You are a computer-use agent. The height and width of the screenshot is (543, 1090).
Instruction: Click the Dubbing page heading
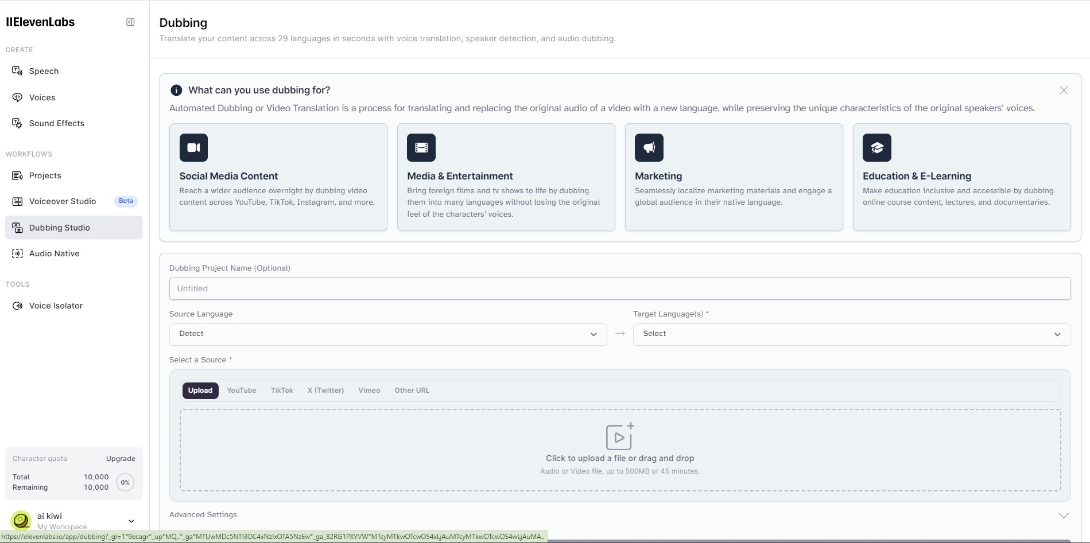[183, 23]
